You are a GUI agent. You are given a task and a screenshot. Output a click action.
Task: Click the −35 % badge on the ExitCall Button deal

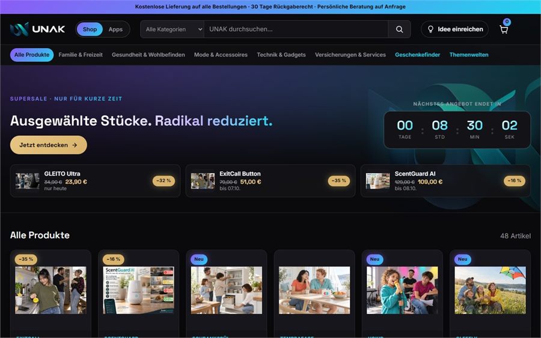[339, 180]
